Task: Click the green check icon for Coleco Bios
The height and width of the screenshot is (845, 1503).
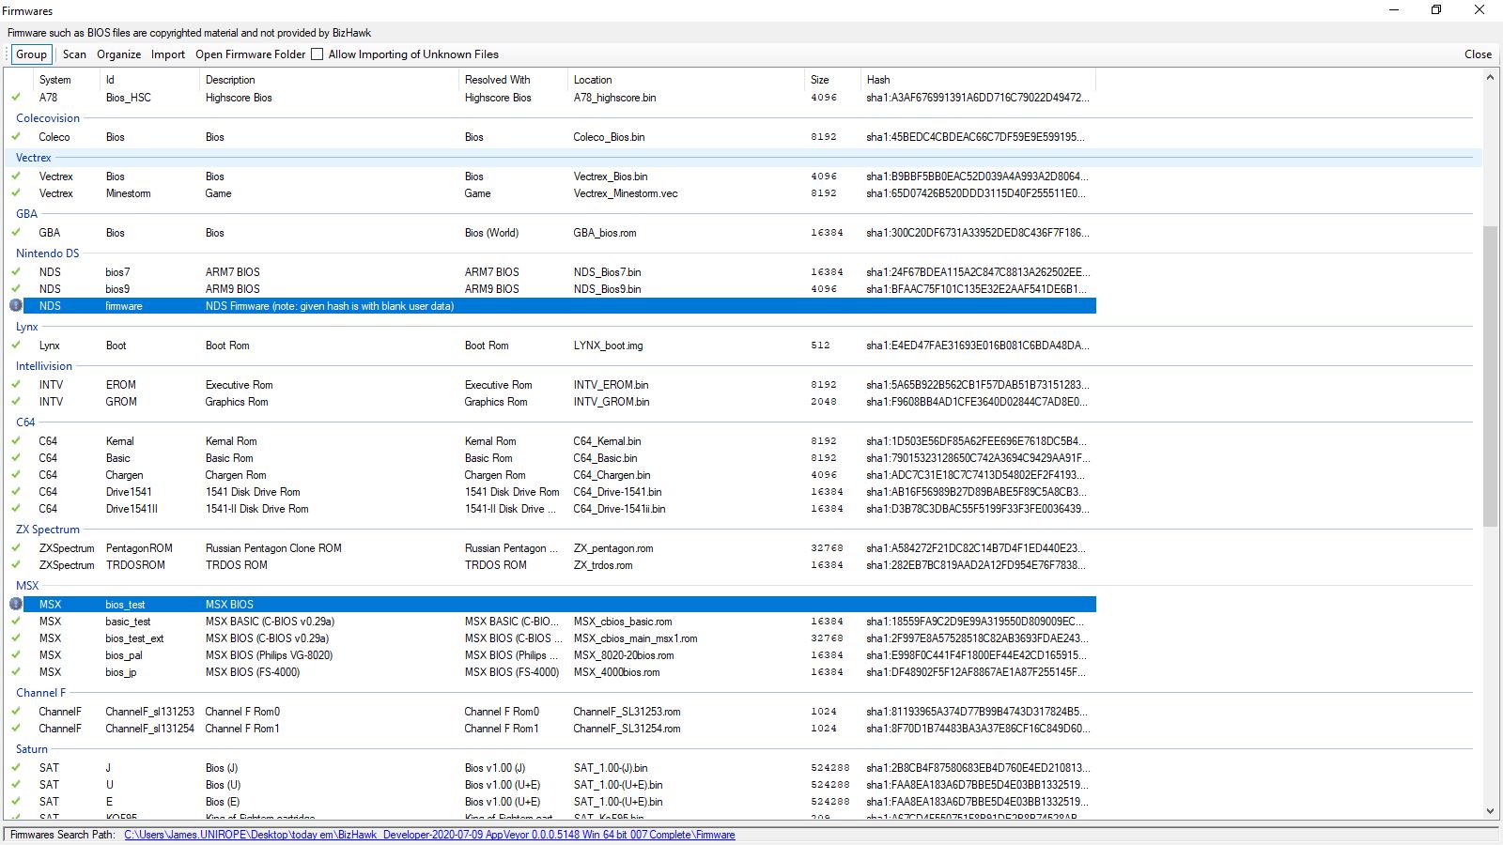Action: coord(16,136)
